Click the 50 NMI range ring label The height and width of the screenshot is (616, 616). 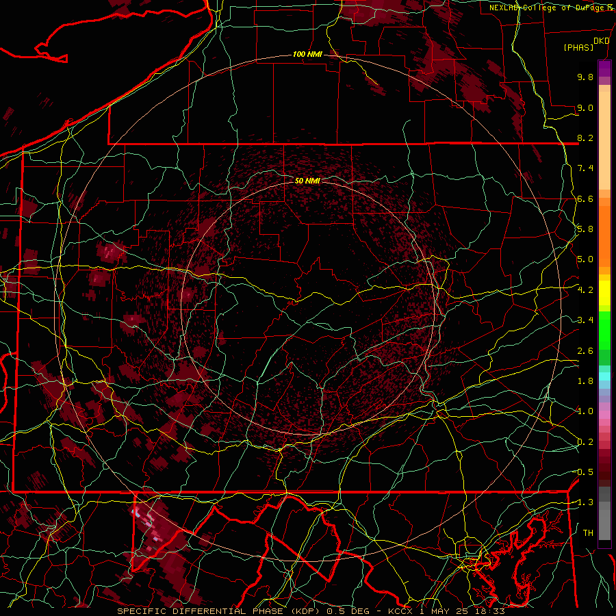[307, 181]
